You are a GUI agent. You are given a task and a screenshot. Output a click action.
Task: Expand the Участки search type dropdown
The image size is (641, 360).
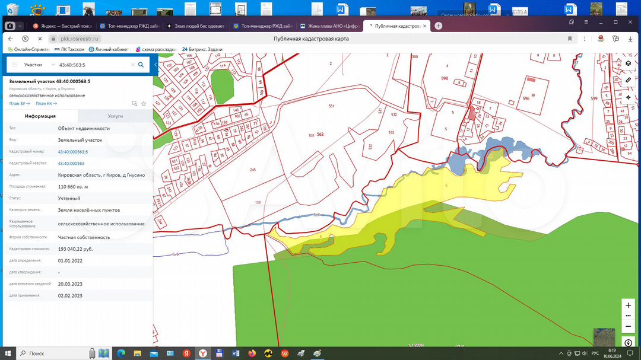pyautogui.click(x=53, y=65)
